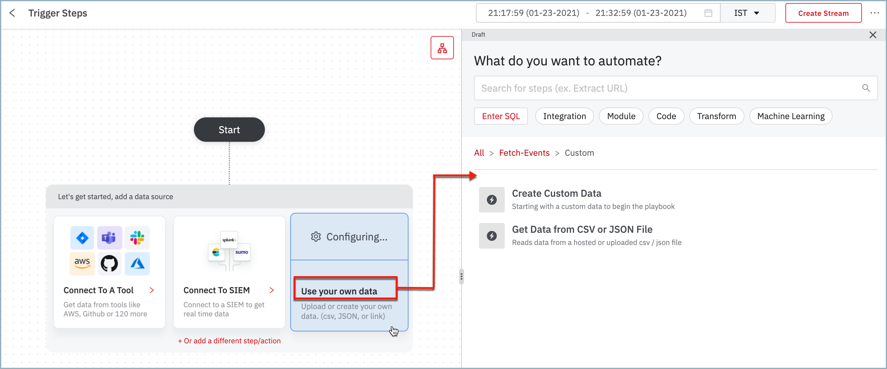
Task: Click the Slack icon
Action: coord(137,238)
